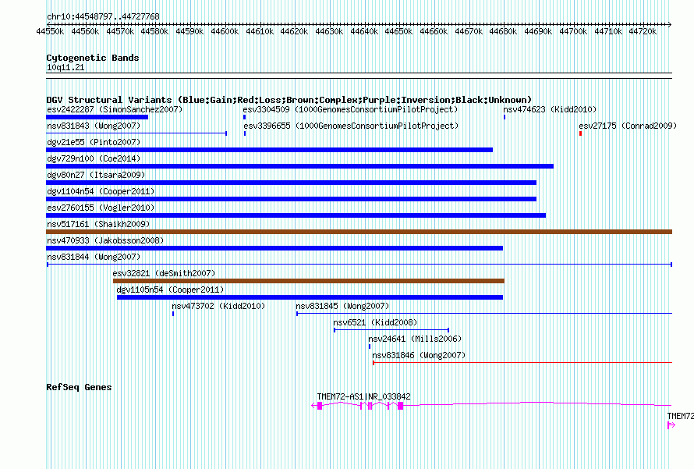Open nsv517161 (Shaikh2009) variant label
Image resolution: width=694 pixels, height=469 pixels.
[98, 224]
